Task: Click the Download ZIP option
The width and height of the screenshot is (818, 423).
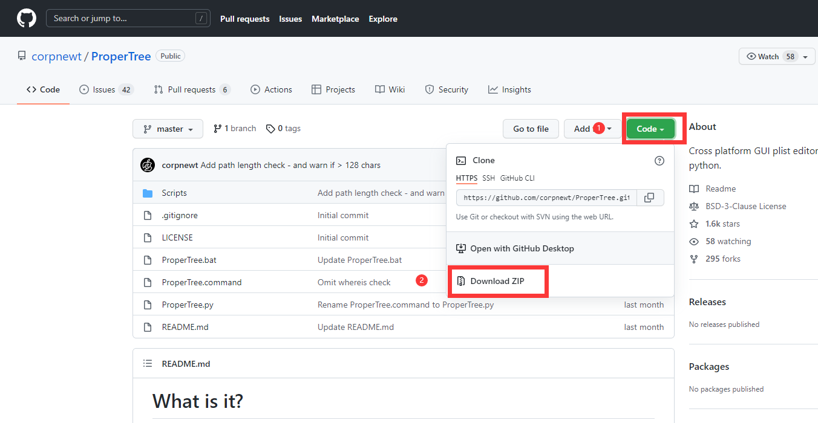Action: click(x=497, y=281)
